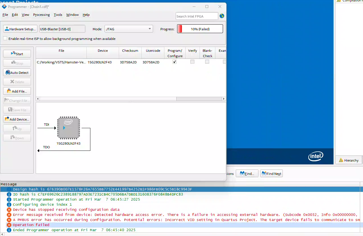Click the globe icon beside the search box
The image size is (363, 236).
pyautogui.click(x=222, y=16)
